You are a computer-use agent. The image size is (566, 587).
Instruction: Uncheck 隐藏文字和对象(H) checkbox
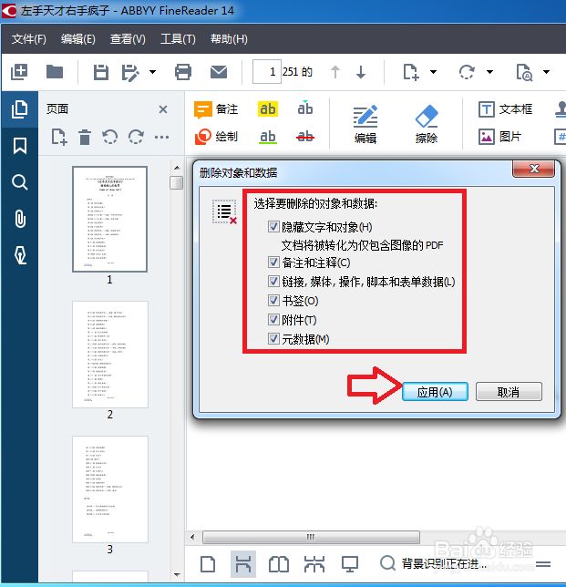(x=273, y=227)
